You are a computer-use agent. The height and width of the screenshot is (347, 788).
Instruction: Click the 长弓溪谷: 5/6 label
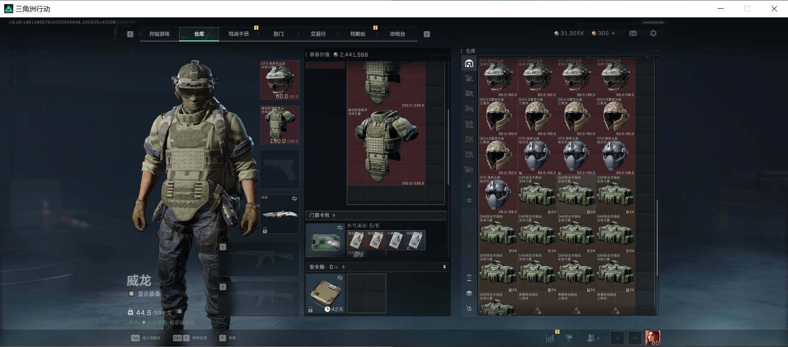[x=363, y=225]
